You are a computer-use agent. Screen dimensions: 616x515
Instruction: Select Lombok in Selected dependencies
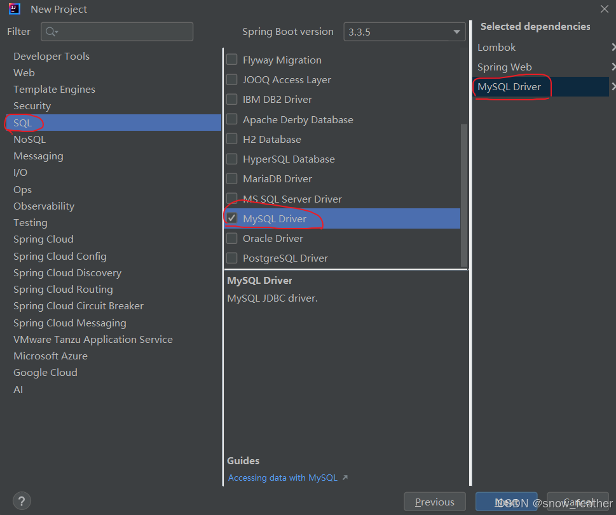coord(496,47)
